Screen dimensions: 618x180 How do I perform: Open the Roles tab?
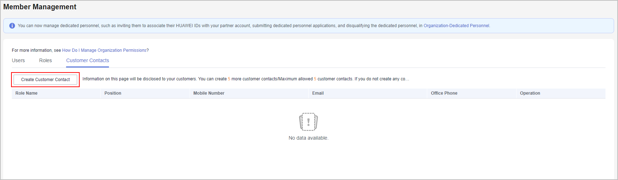click(x=45, y=60)
